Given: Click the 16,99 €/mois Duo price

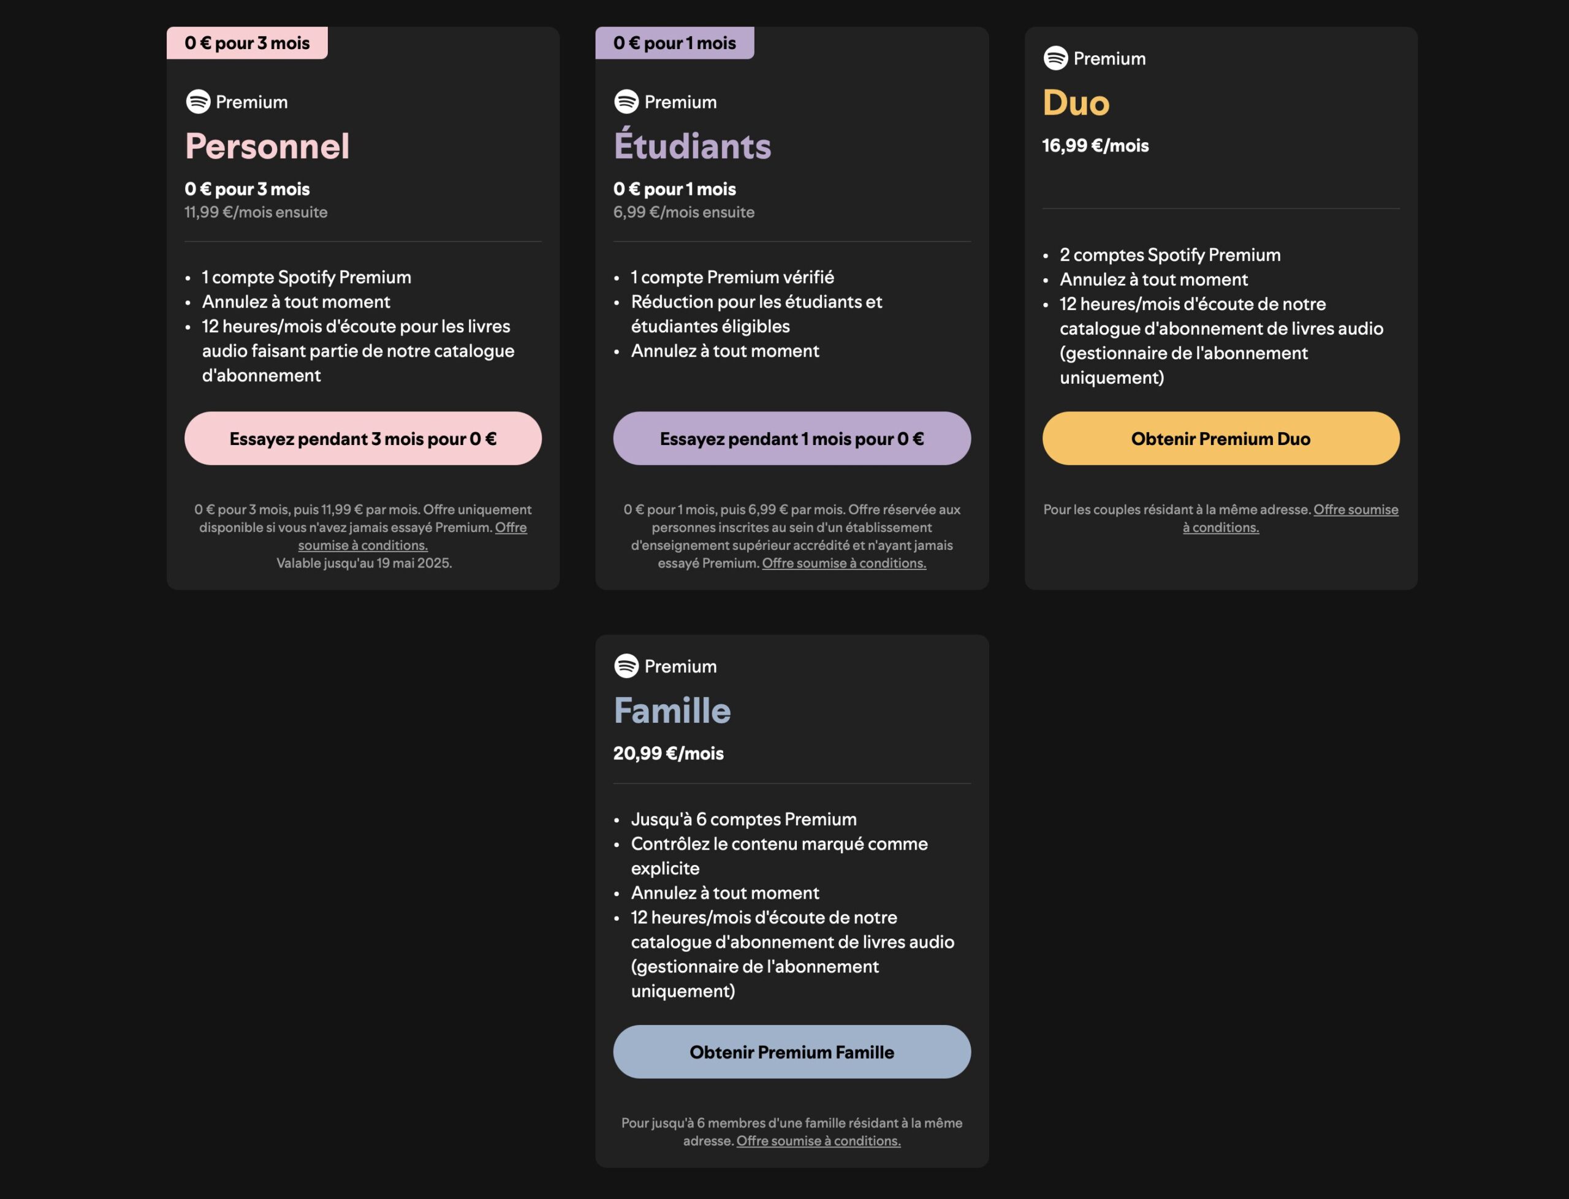Looking at the screenshot, I should 1095,146.
